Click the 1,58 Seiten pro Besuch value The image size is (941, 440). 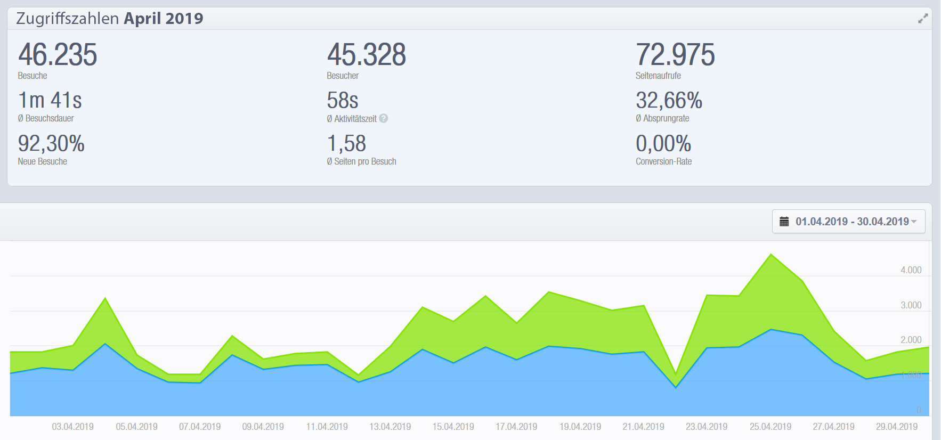click(346, 144)
